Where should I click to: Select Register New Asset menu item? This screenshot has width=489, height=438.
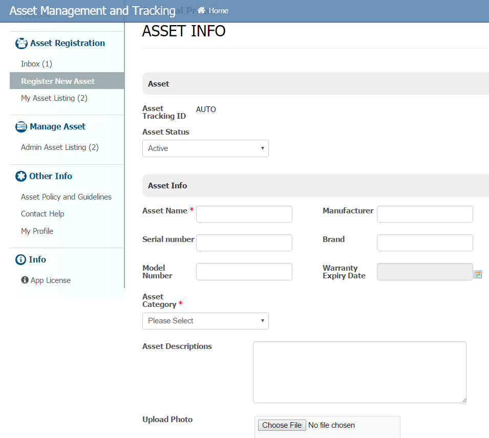(x=58, y=81)
